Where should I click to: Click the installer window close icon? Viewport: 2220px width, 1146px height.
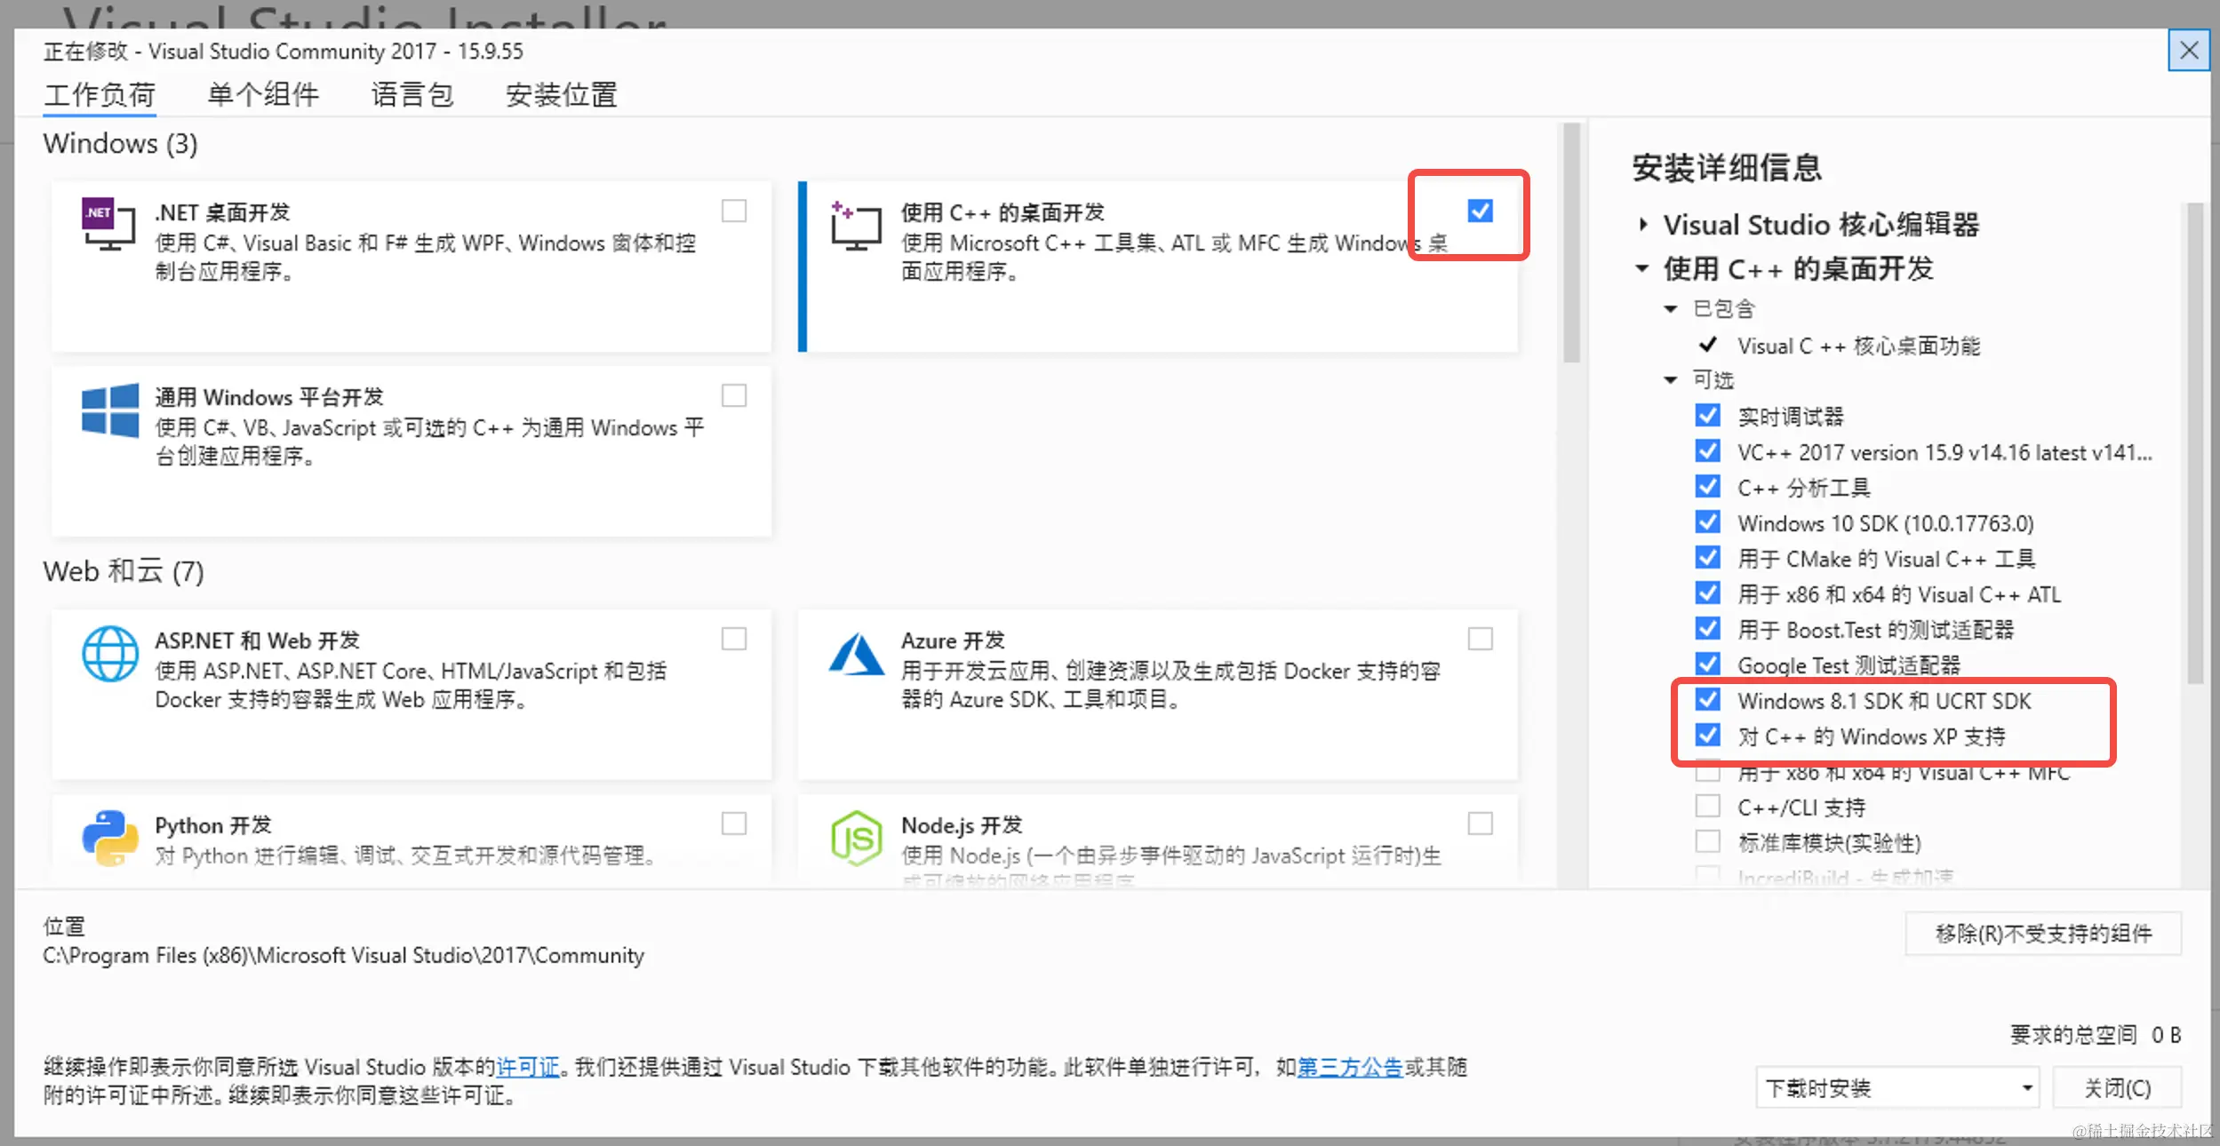click(x=2190, y=51)
